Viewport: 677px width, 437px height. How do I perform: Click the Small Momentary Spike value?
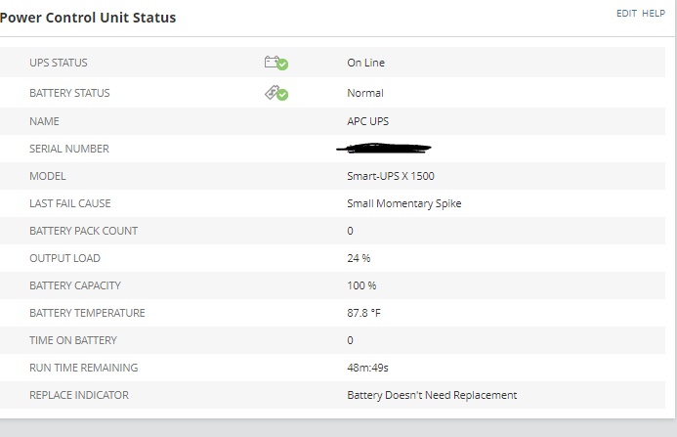(x=403, y=203)
